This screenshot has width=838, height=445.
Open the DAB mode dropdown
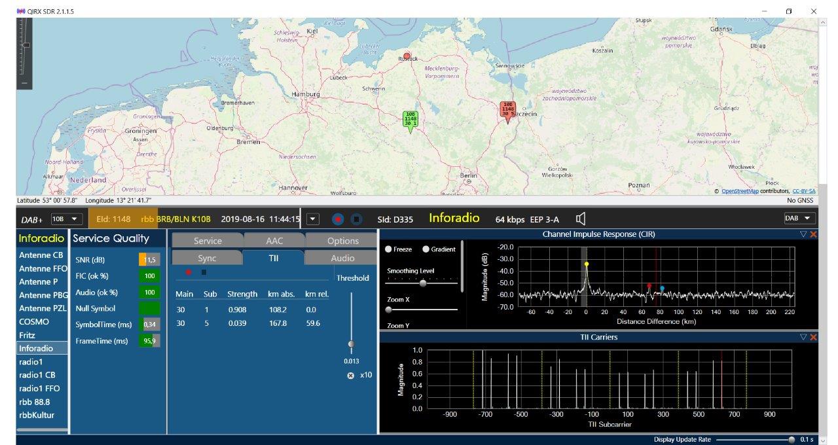(x=799, y=218)
